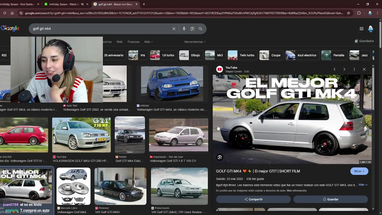
Task: Select the Pantalla filter chip
Action: coord(334,55)
